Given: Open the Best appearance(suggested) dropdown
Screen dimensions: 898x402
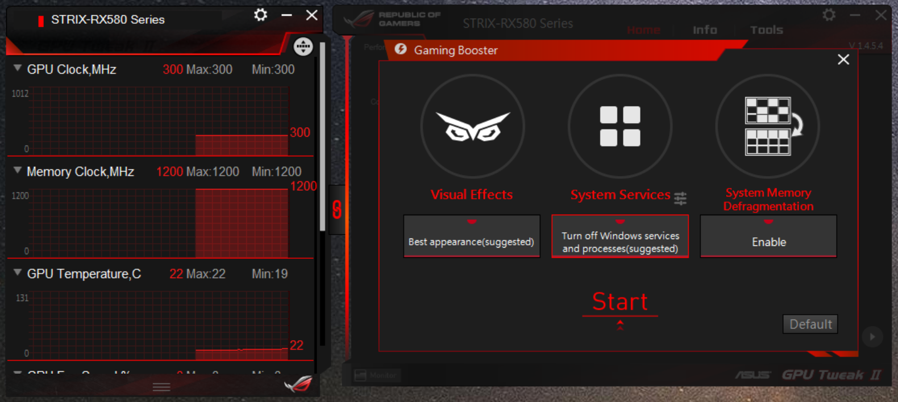Looking at the screenshot, I should (x=472, y=236).
